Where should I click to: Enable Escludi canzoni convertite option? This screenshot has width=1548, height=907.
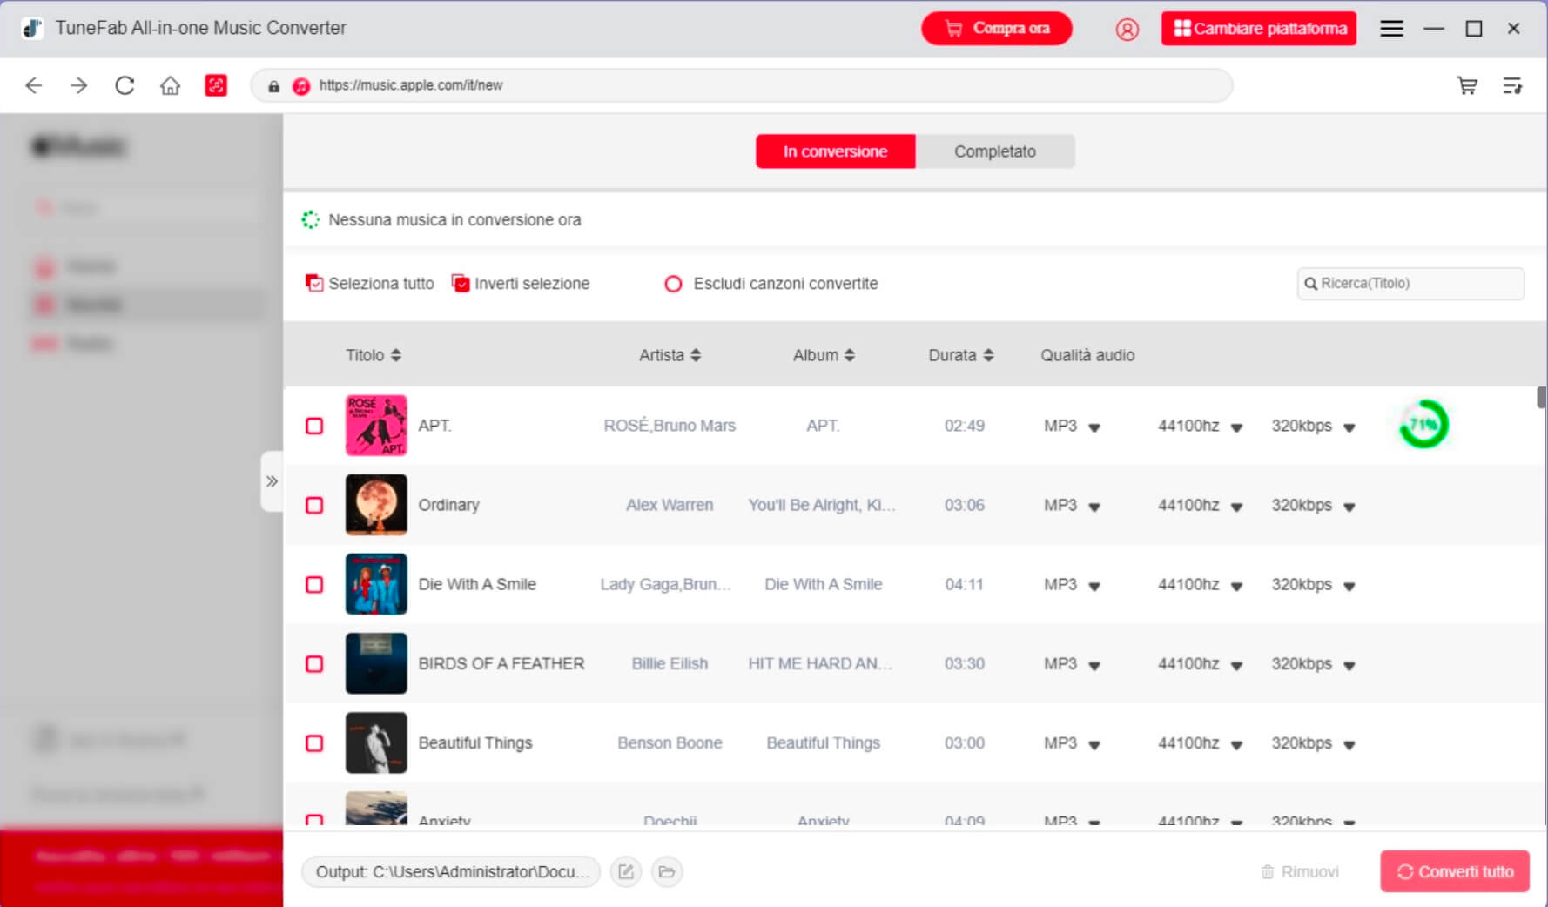[x=673, y=284]
